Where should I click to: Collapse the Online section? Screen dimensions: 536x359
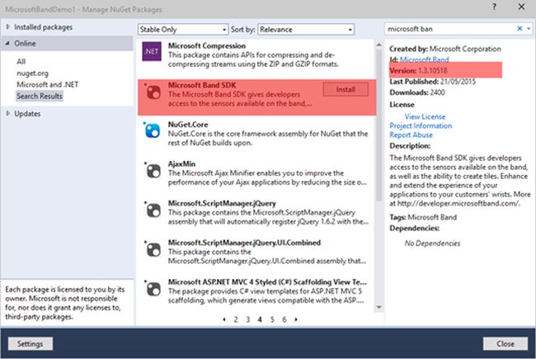(8, 43)
